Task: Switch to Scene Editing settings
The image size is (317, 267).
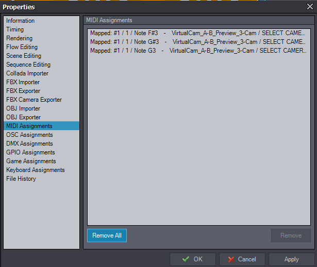Action: pyautogui.click(x=24, y=56)
